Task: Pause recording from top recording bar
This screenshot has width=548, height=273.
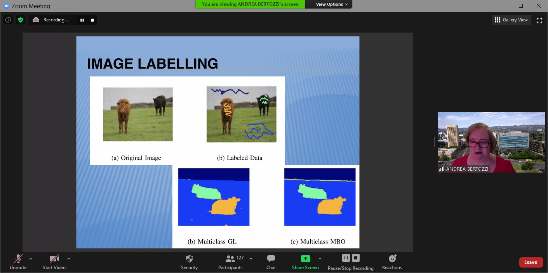Action: (x=82, y=20)
